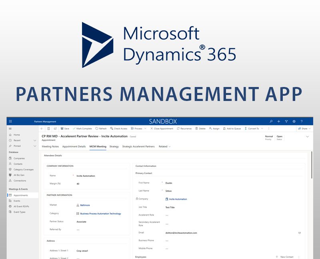
Task: Open Strategic Accelerent Partners tab
Action: click(x=138, y=146)
